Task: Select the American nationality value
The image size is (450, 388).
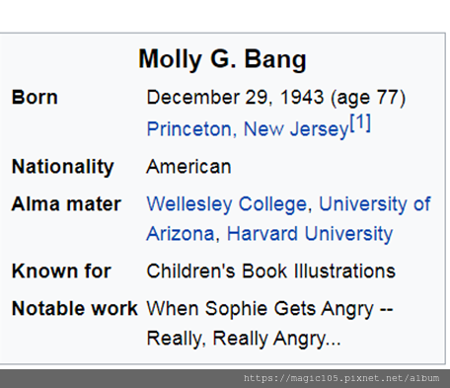Action: [x=188, y=167]
